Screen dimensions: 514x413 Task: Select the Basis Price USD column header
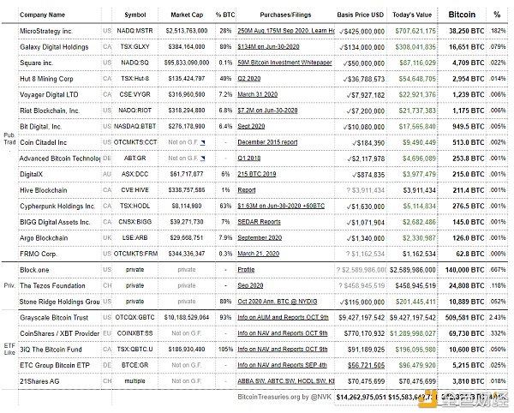pyautogui.click(x=360, y=15)
